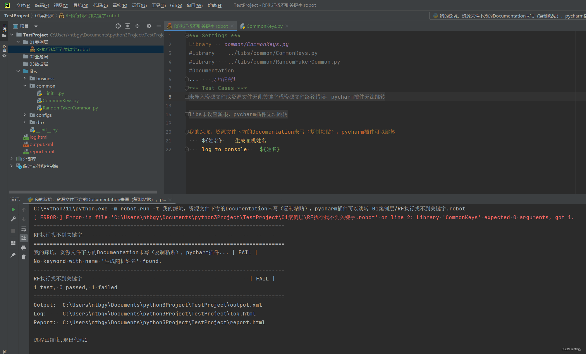Rerun the test with the green play icon
Image resolution: width=586 pixels, height=354 pixels.
[13, 210]
